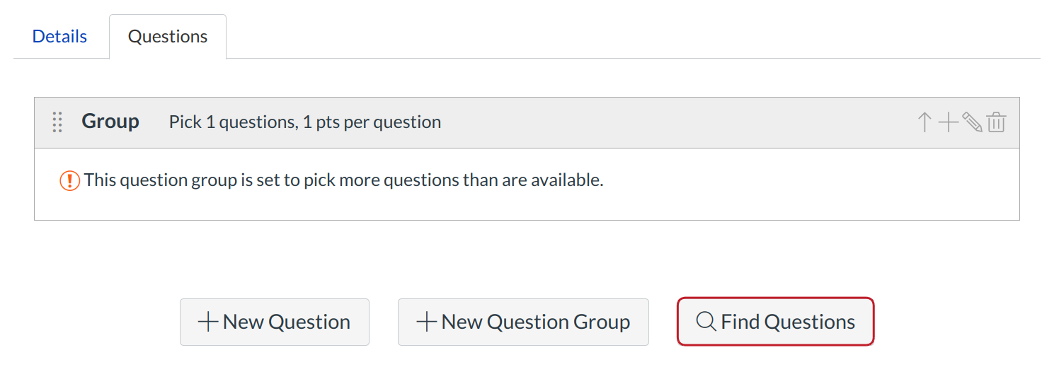The image size is (1042, 379).
Task: Add a question using Group's plus icon
Action: (948, 122)
